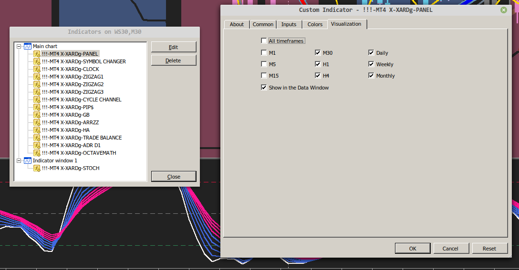This screenshot has width=519, height=270.
Task: Check the M1 timeframe box
Action: (264, 52)
